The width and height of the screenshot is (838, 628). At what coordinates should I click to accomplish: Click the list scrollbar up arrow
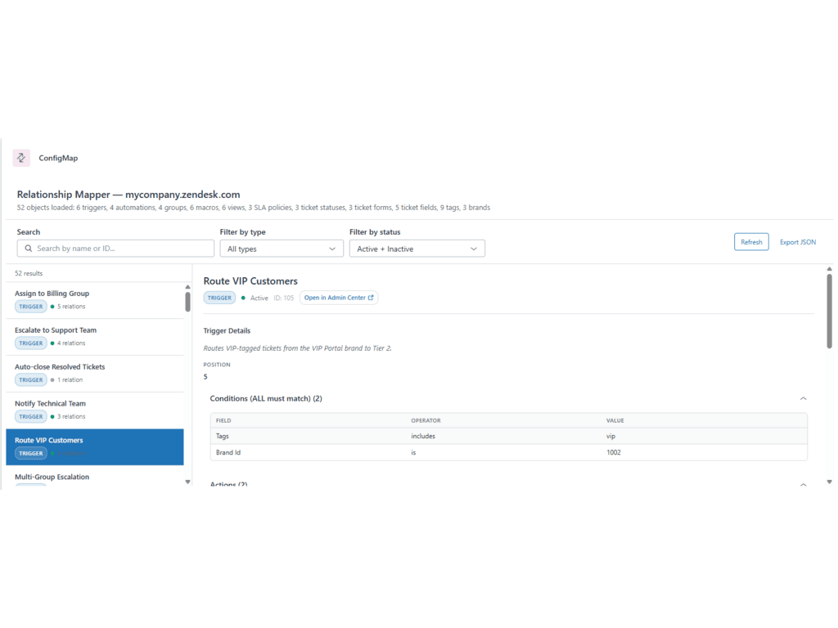(x=187, y=287)
